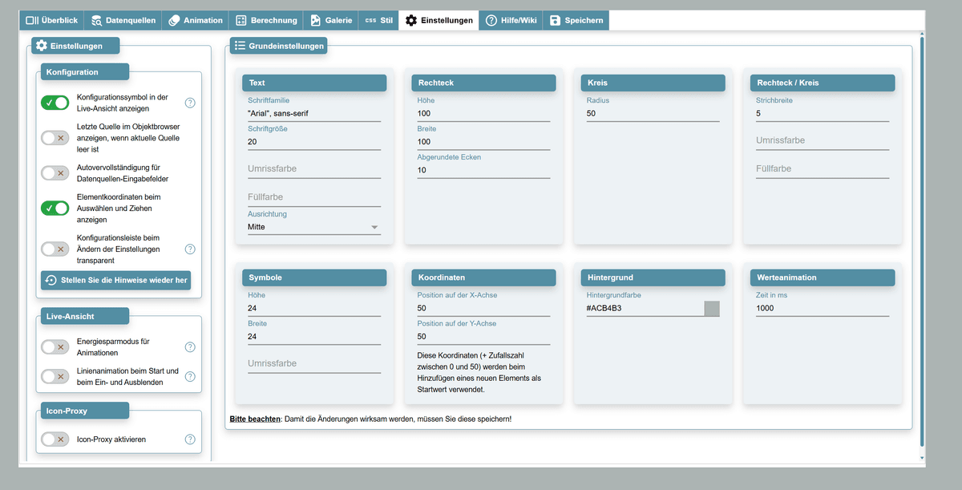Click the Bitte beachten note text
This screenshot has height=490, width=962.
[x=370, y=419]
